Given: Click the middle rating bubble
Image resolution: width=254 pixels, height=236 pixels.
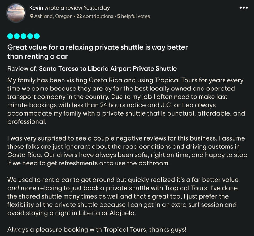Looking at the screenshot, I should point(23,36).
